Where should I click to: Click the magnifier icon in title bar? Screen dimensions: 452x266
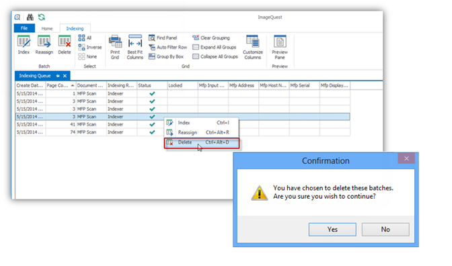(x=17, y=17)
